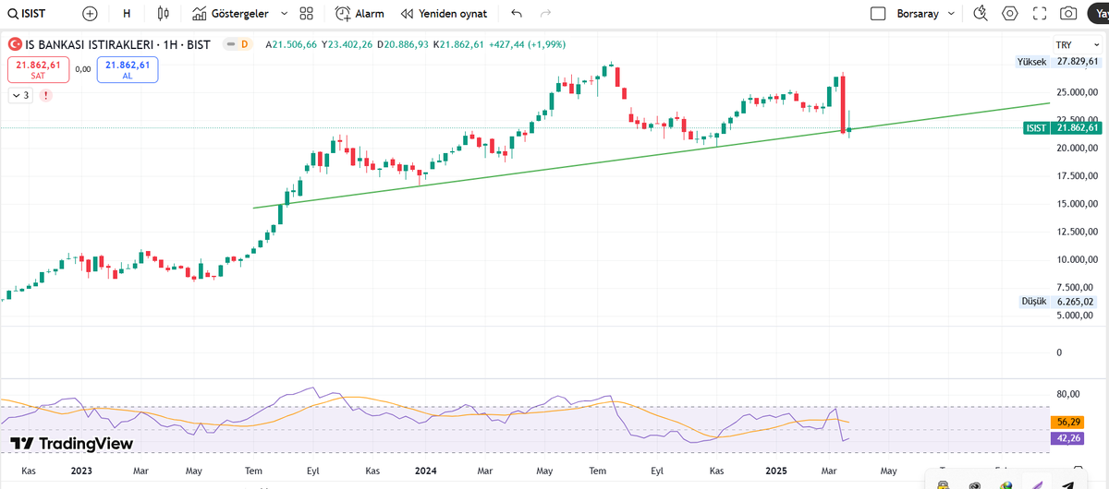
Task: Click the red exclamation warning icon
Action: click(46, 95)
